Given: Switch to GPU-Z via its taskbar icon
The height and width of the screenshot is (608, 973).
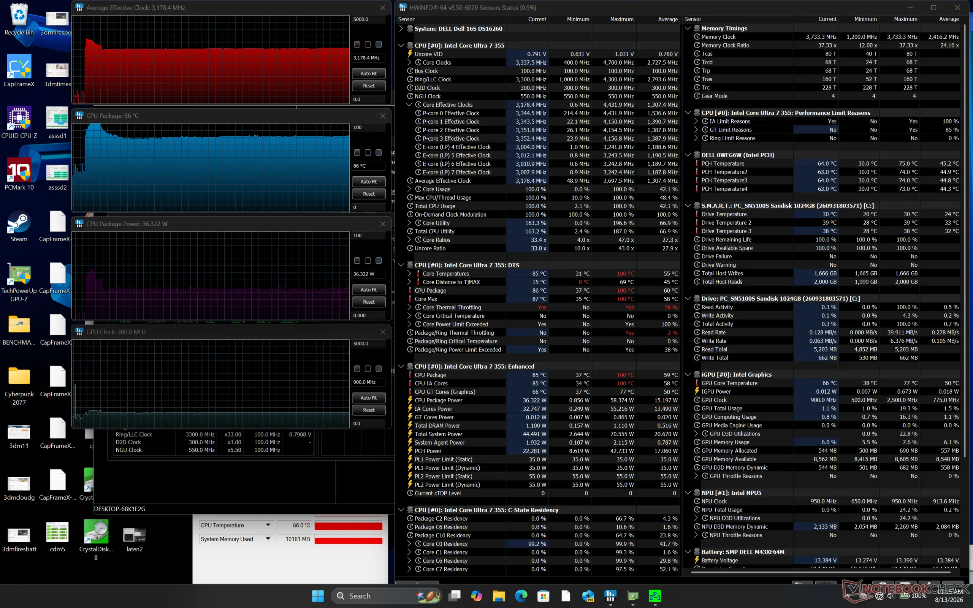Looking at the screenshot, I should 633,595.
